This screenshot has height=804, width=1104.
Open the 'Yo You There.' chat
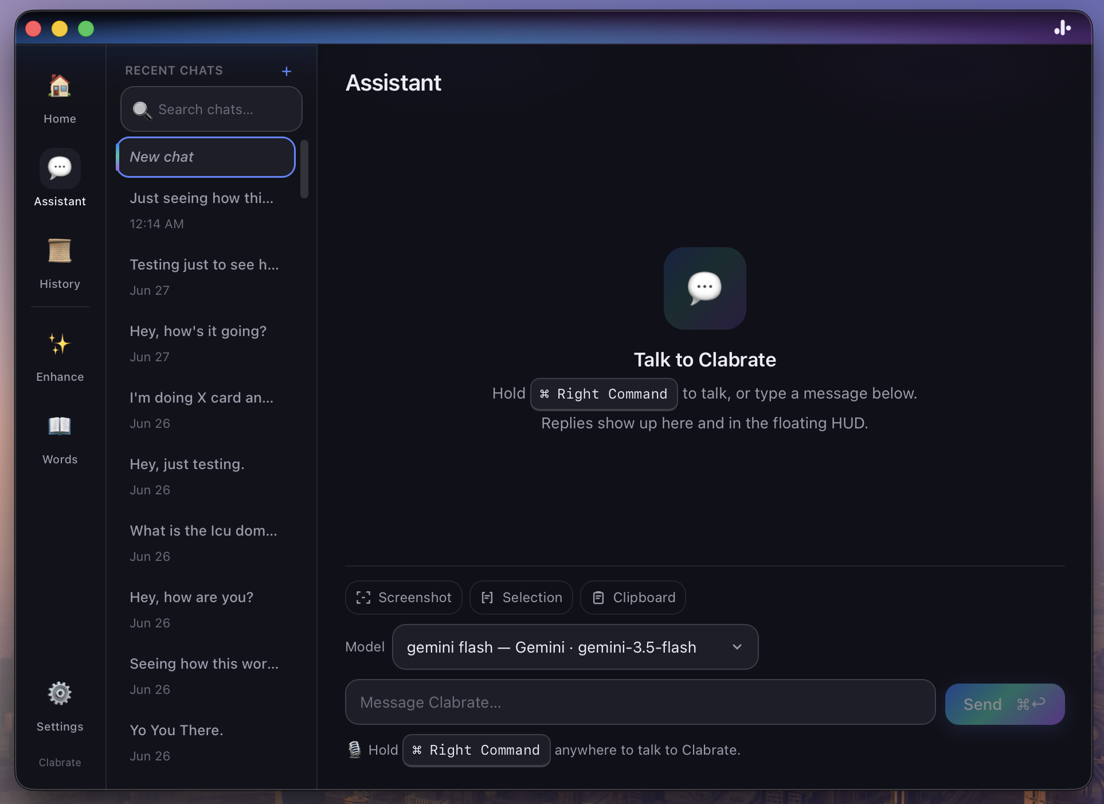pos(206,743)
